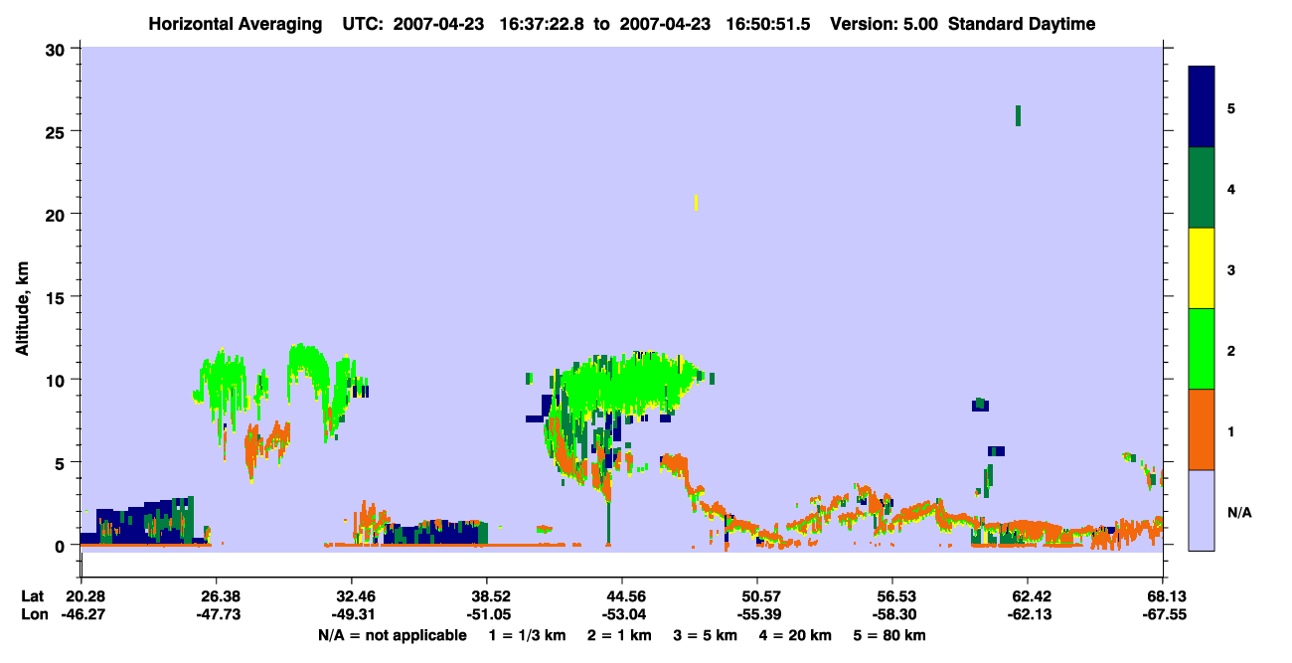The image size is (1292, 663).
Task: Click the 25 km altitude tick label
Action: (x=58, y=131)
